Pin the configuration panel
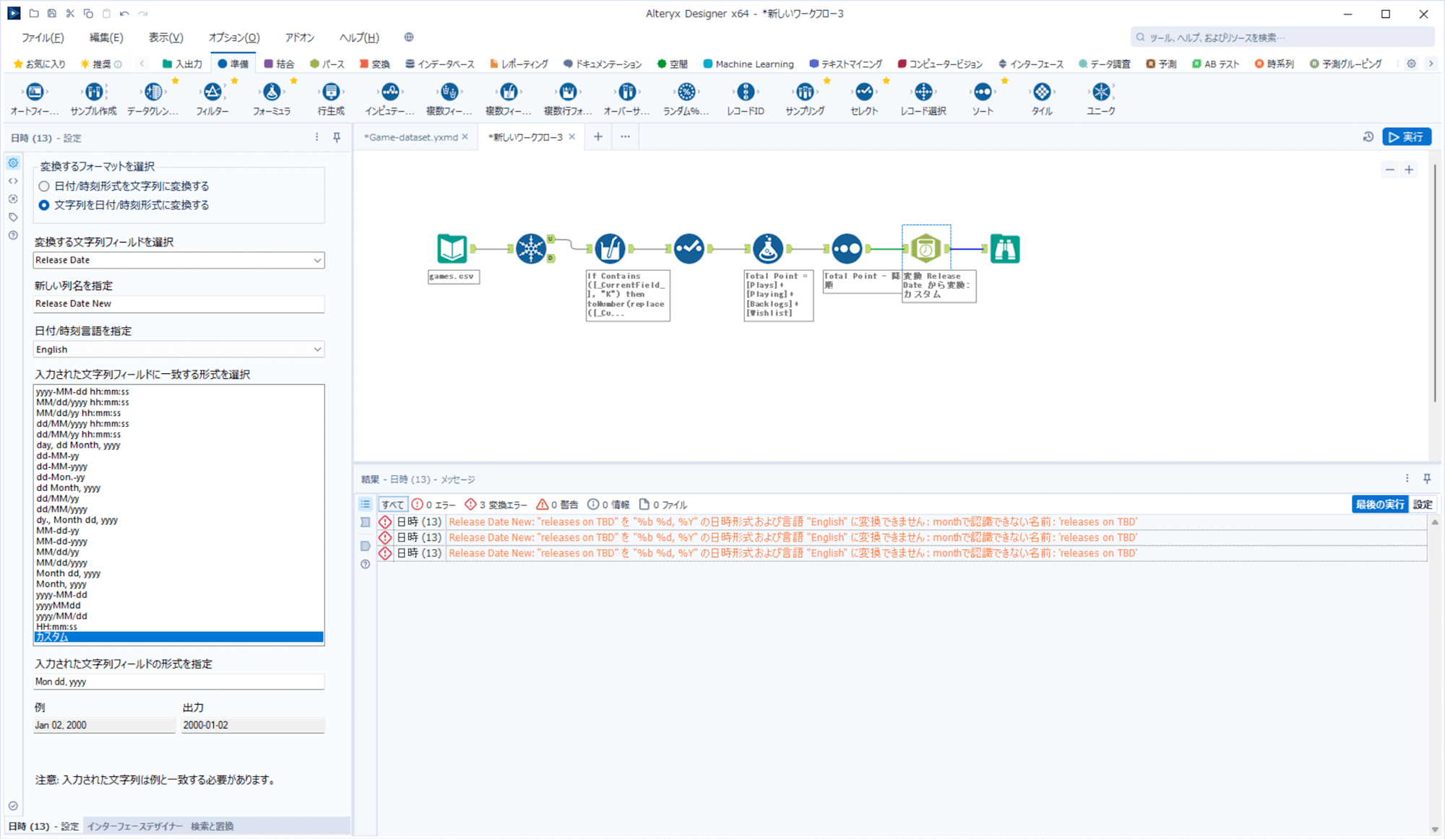The height and width of the screenshot is (839, 1445). point(337,137)
